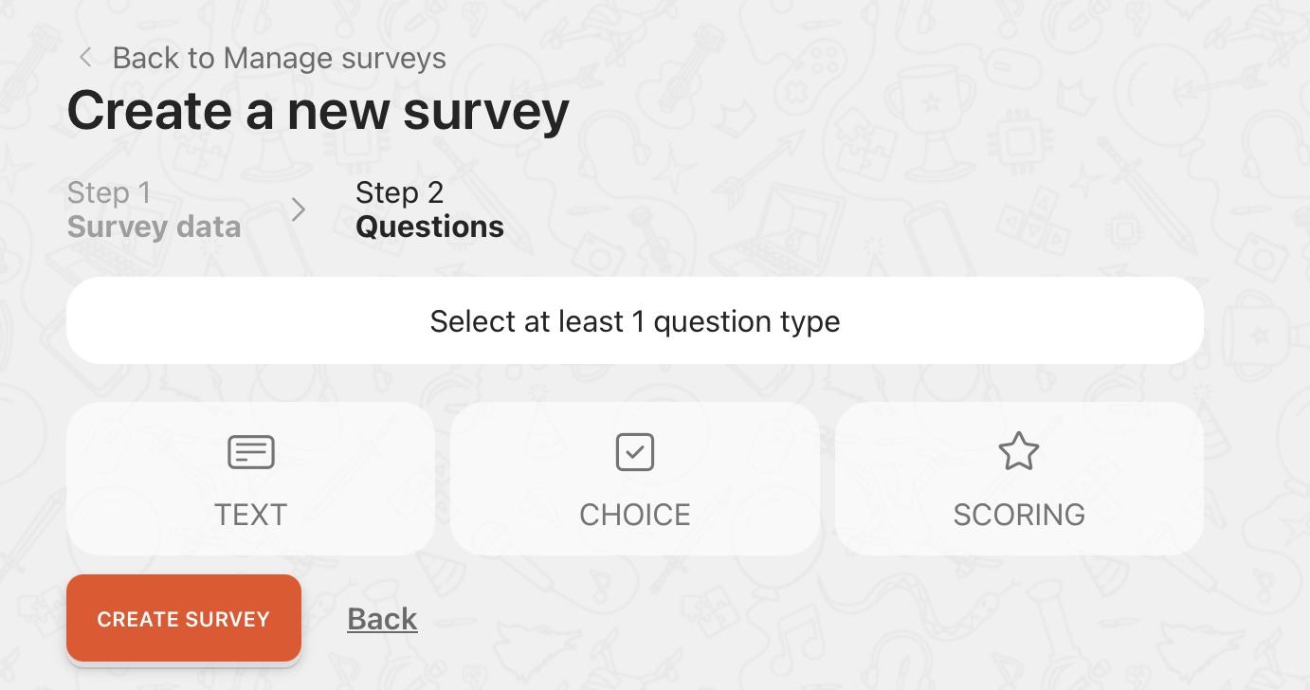Click the left chevron beside Back to Manage surveys
The image size is (1310, 690).
(85, 58)
